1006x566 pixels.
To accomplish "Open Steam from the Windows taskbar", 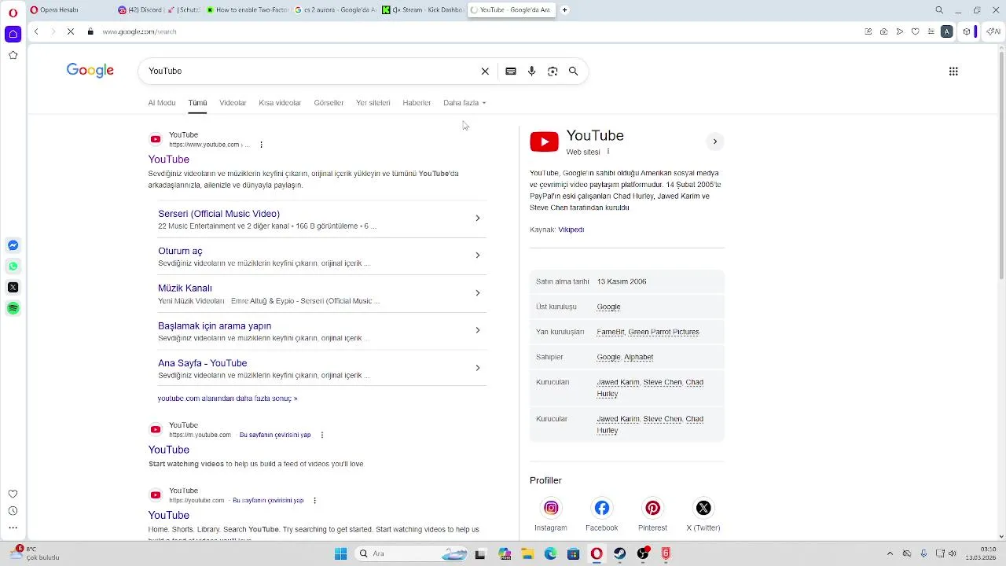I will pos(620,553).
